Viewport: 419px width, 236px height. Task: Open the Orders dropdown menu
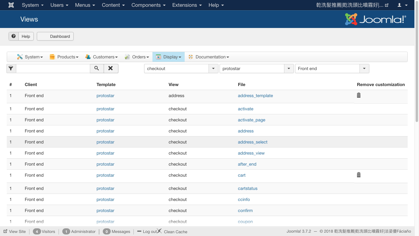137,57
